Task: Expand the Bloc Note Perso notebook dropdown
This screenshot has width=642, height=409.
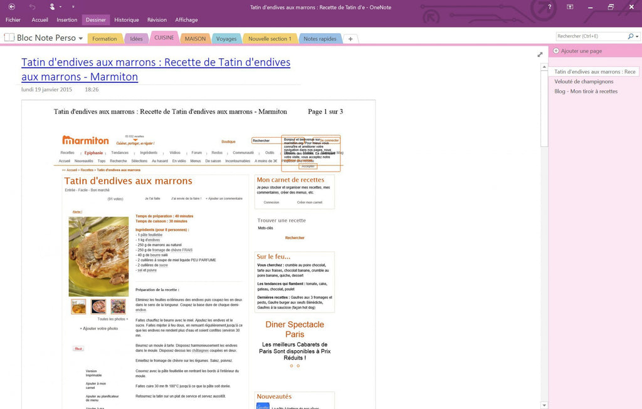Action: pos(81,38)
